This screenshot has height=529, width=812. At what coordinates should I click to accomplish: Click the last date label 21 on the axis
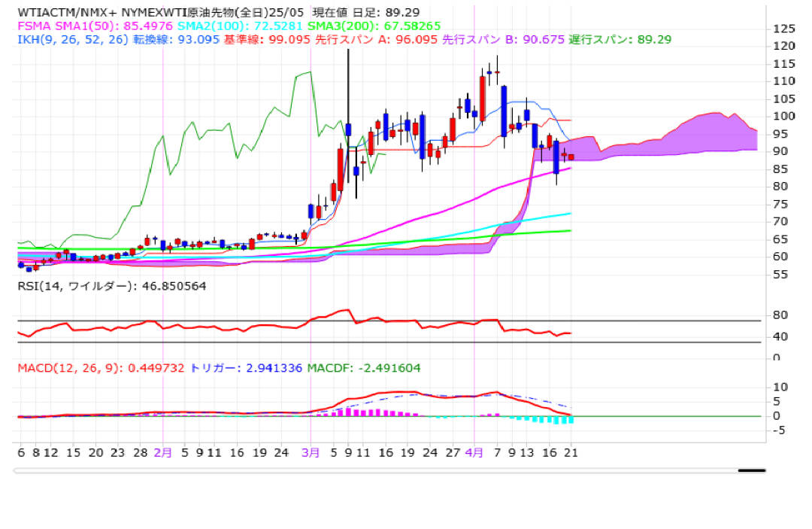point(570,453)
